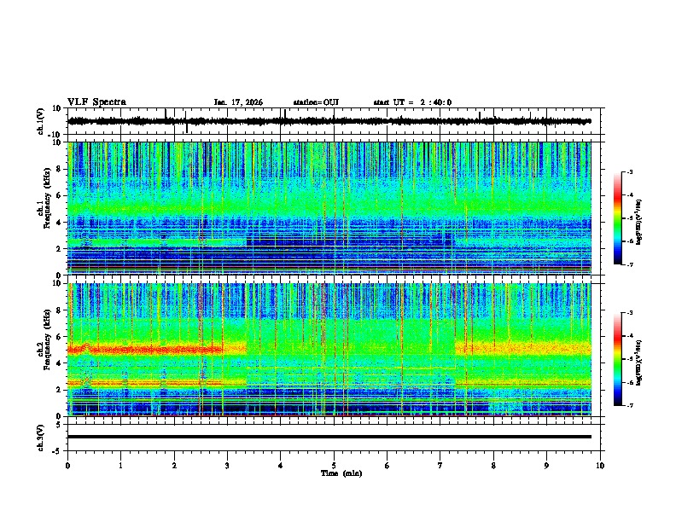Click the -7 label on ch.1 colorbar
This screenshot has width=676, height=522.
coord(629,264)
